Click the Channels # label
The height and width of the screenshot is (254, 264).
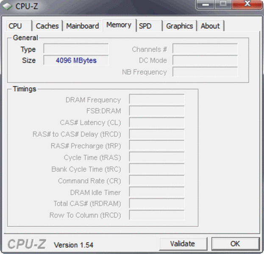pyautogui.click(x=149, y=50)
